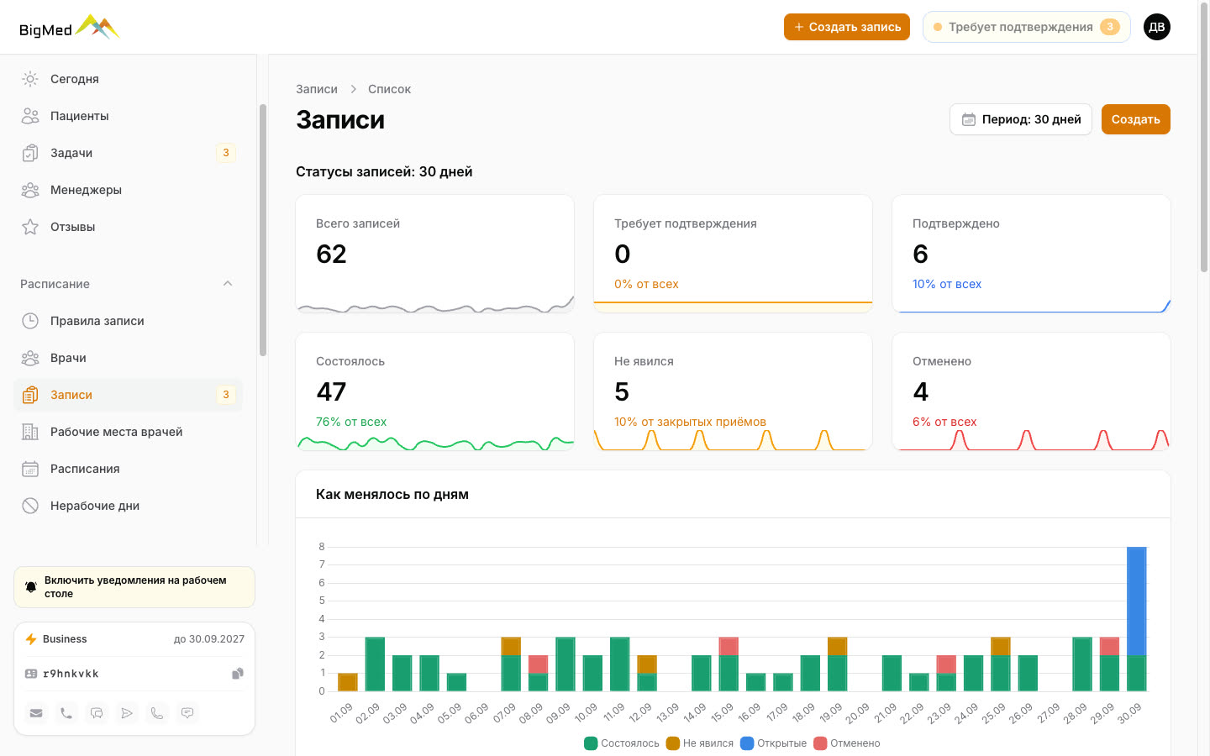Click the Записи breadcrumb link
The height and width of the screenshot is (756, 1210).
click(317, 89)
